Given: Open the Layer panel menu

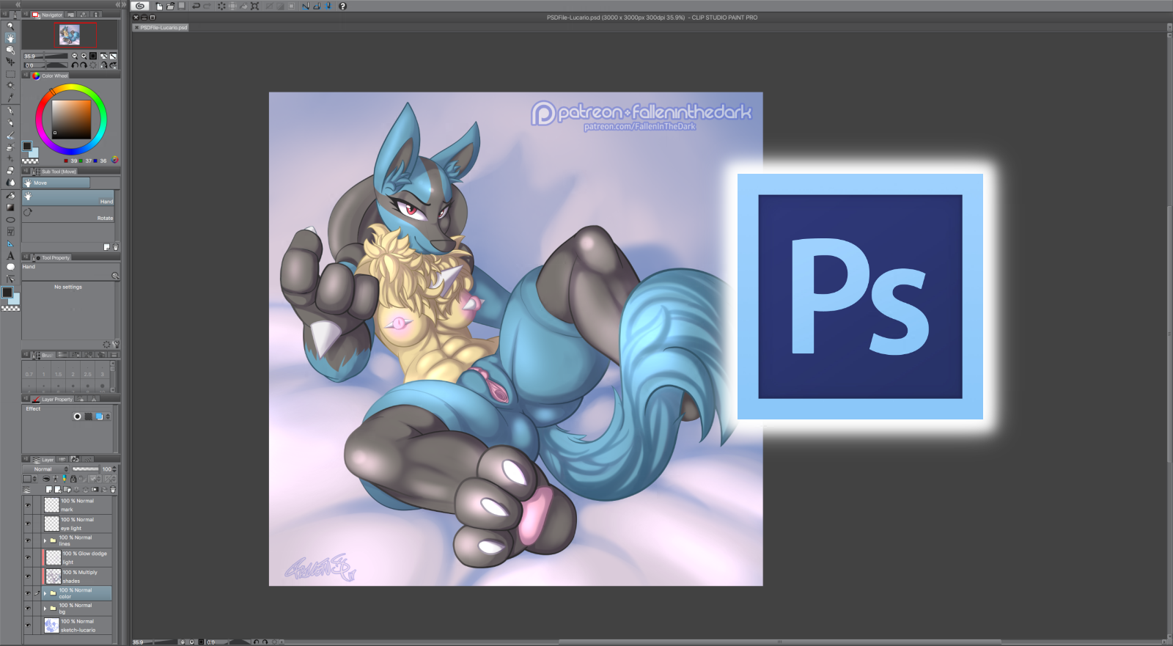Looking at the screenshot, I should coord(26,460).
